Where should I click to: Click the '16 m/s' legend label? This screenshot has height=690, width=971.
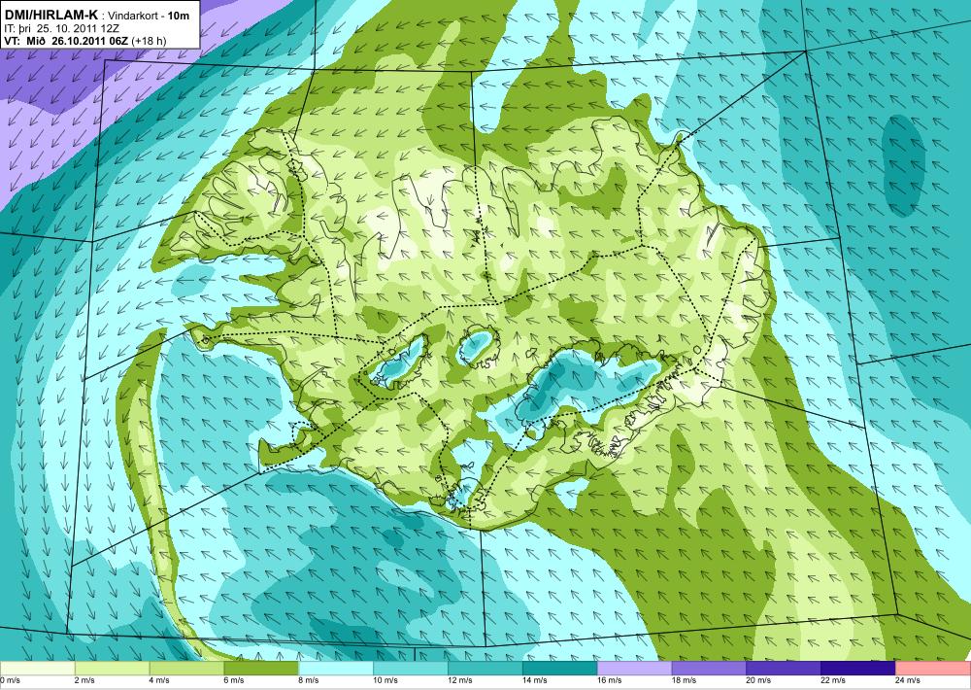coord(609,680)
